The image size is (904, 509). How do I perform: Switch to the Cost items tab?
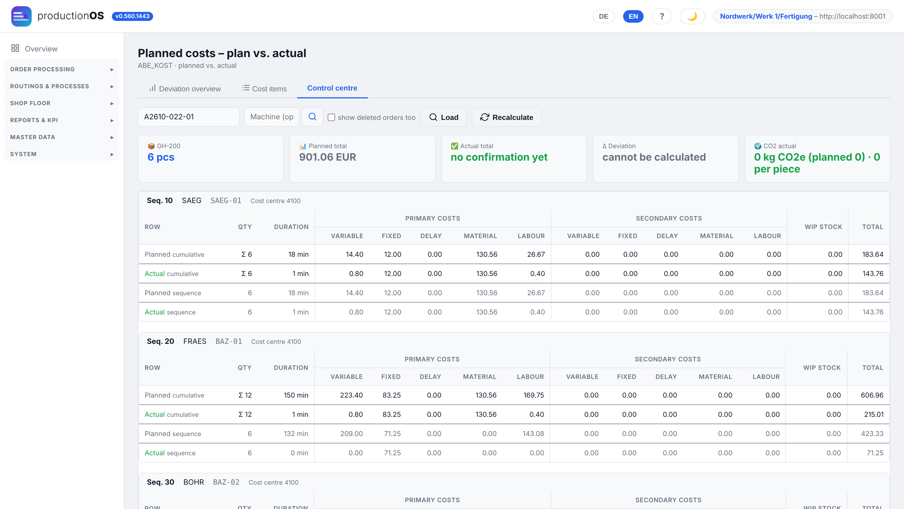264,89
